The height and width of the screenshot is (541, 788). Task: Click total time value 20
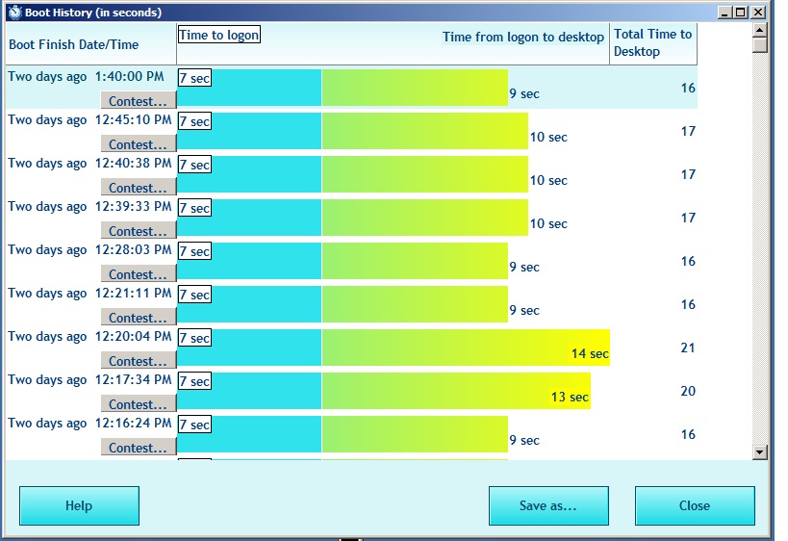pyautogui.click(x=688, y=391)
